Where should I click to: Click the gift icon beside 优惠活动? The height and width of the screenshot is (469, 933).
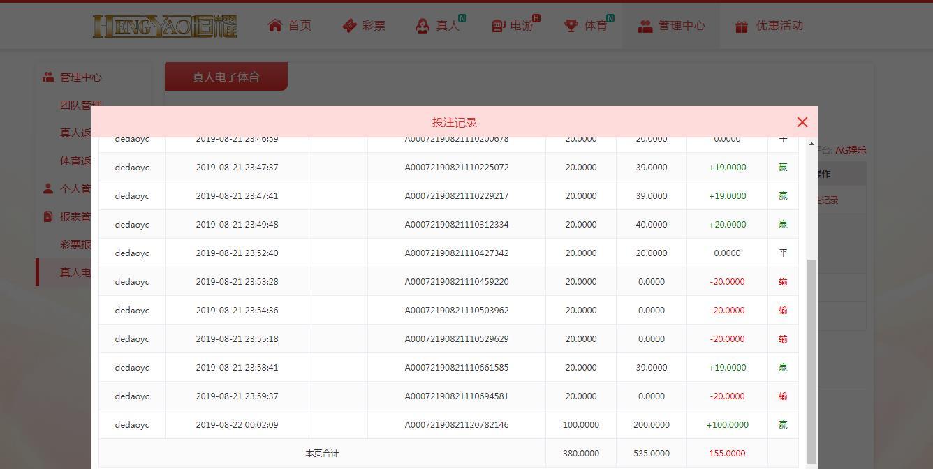tap(742, 26)
